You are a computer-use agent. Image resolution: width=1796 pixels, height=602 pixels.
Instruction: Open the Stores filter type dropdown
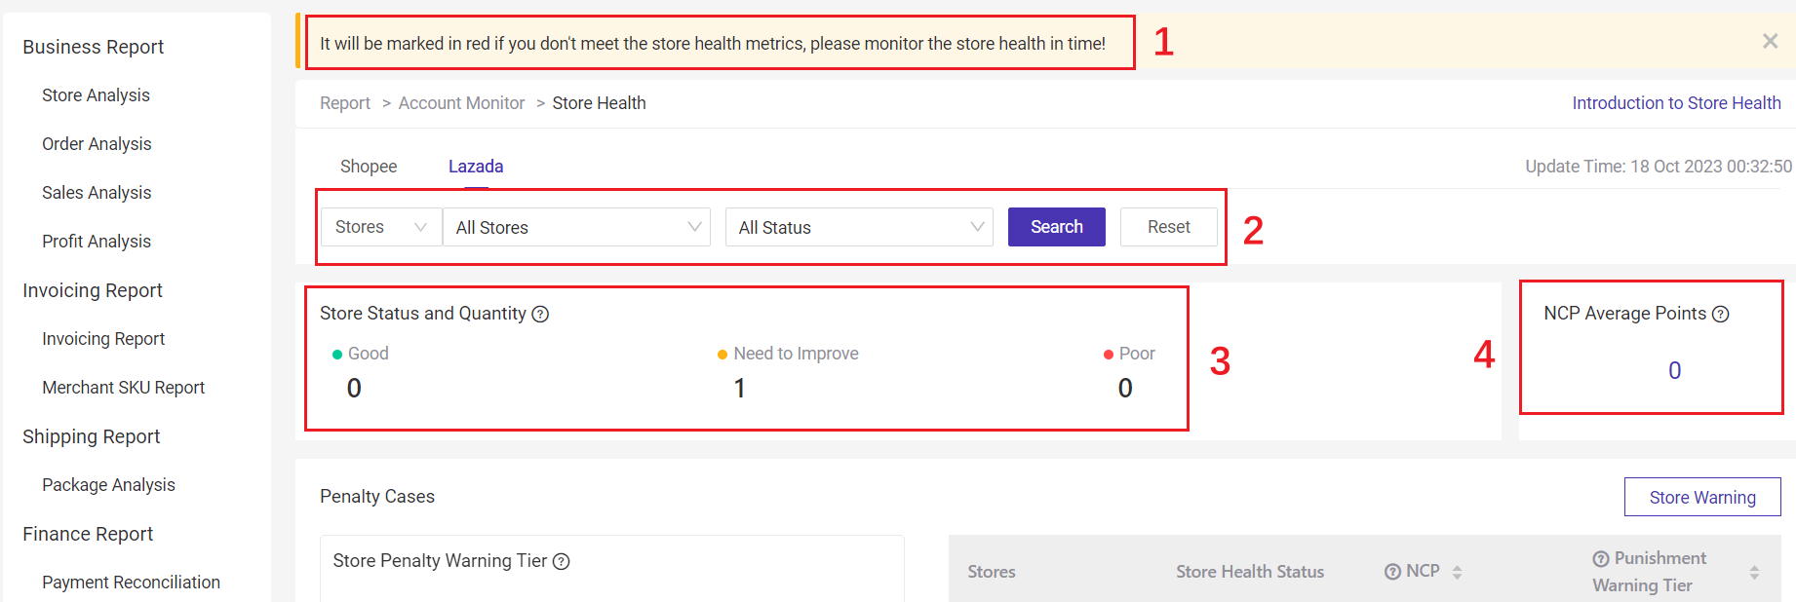381,227
